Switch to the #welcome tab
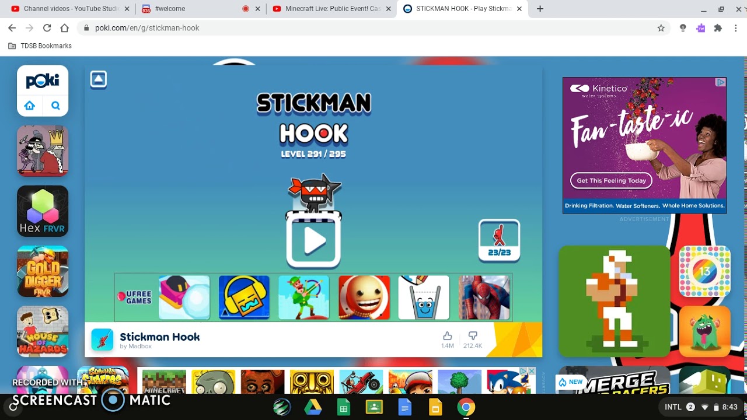This screenshot has width=747, height=420. (x=198, y=9)
